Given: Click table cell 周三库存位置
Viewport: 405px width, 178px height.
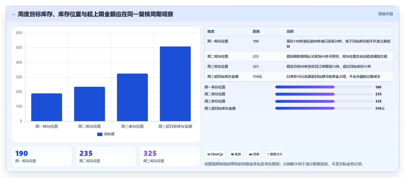Looking at the screenshot, I should [x=218, y=67].
